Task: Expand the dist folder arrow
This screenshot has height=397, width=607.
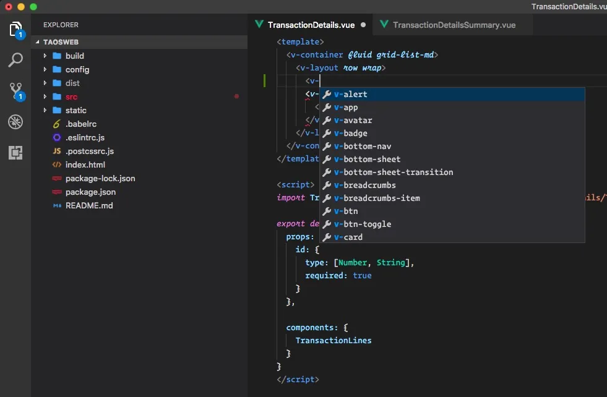Action: coord(45,83)
